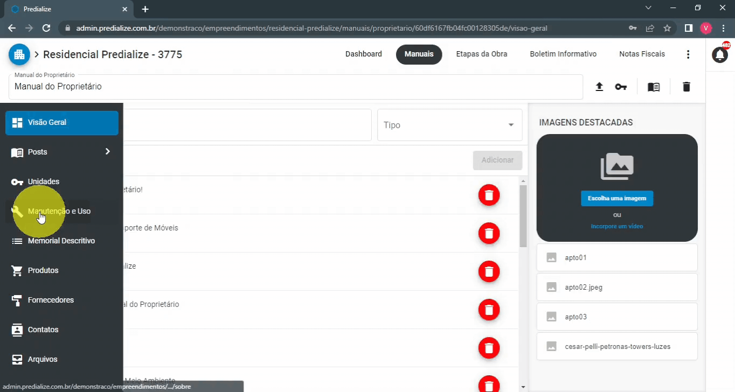Open the book manual preview icon

[654, 87]
